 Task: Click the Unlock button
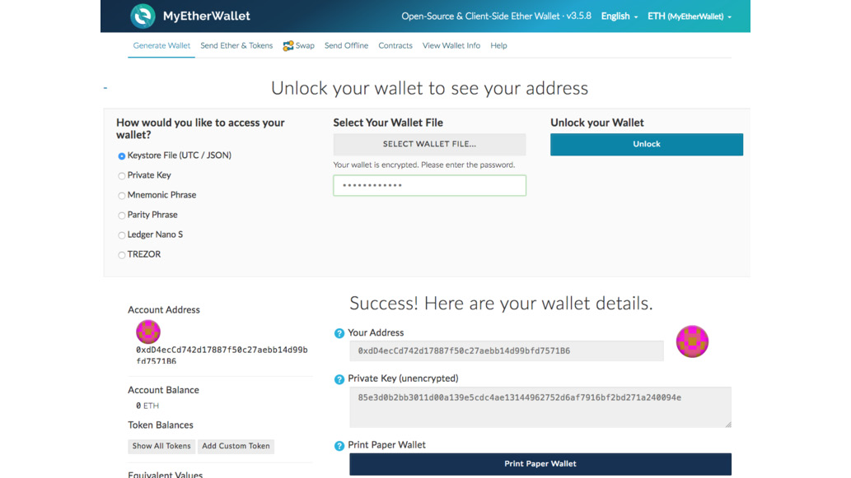[647, 144]
